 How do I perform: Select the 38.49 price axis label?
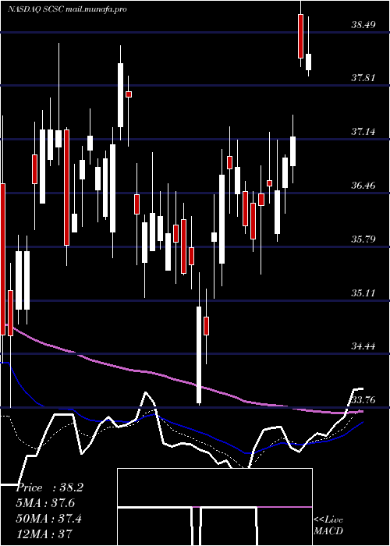click(x=363, y=25)
